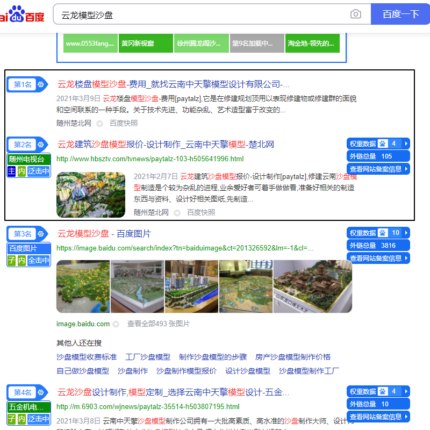Image resolution: width=430 pixels, height=430 pixels.
Task: Search related term 沙盘制作
Action: 133,371
